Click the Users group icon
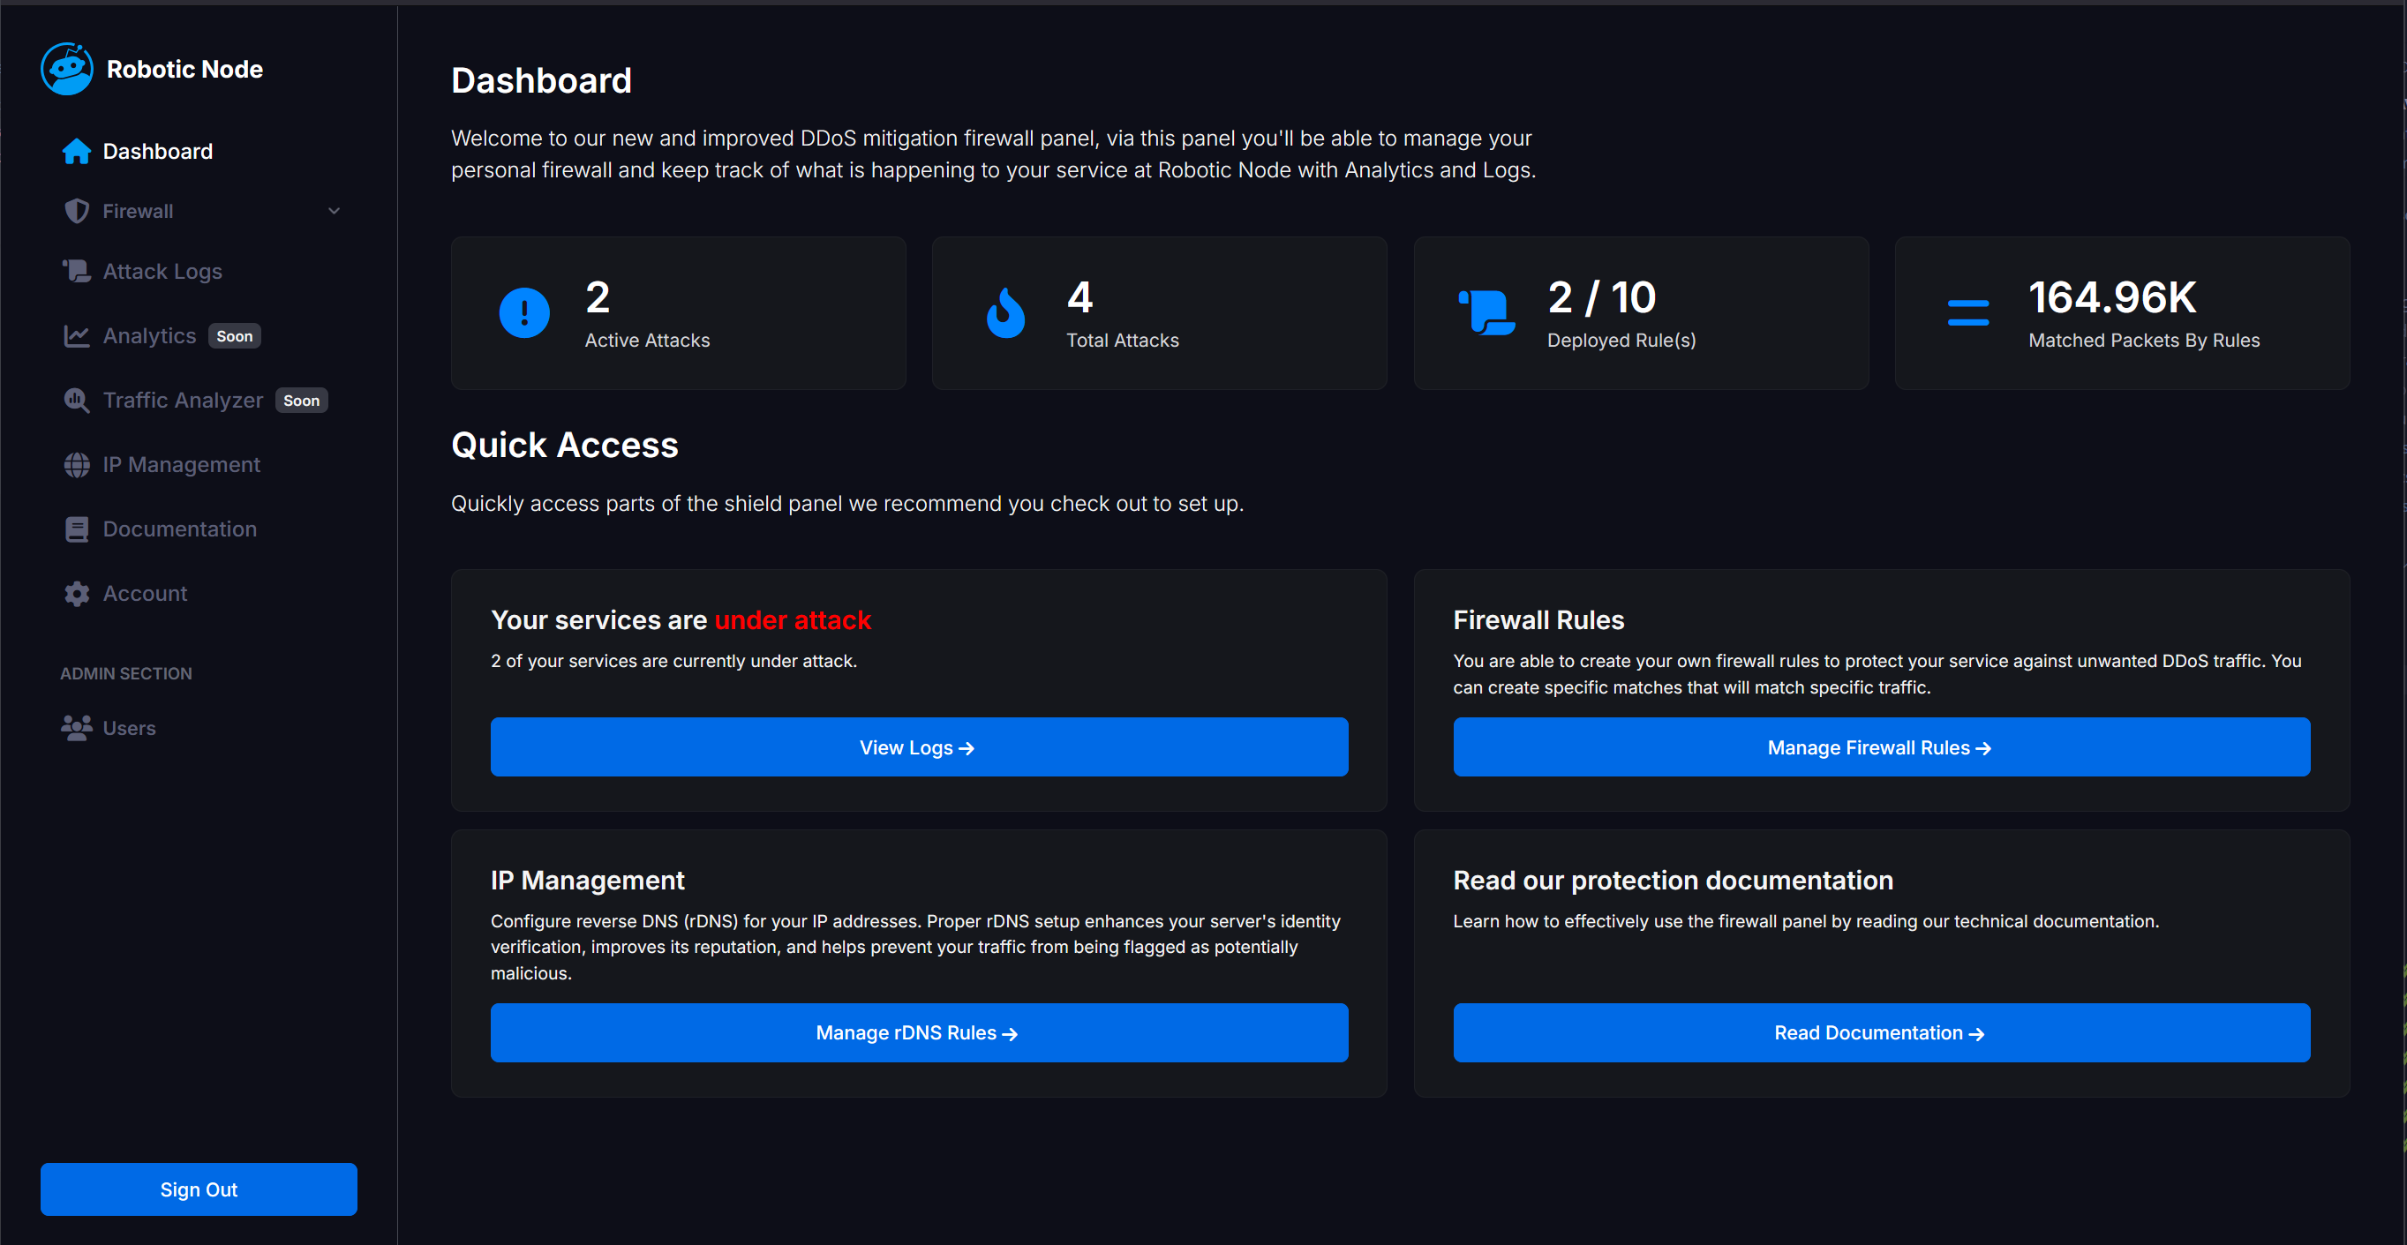 tap(77, 728)
